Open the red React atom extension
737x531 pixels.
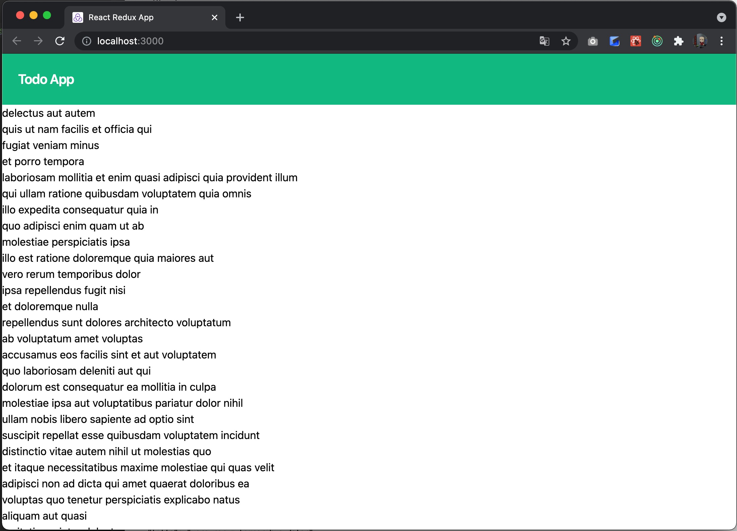coord(635,41)
